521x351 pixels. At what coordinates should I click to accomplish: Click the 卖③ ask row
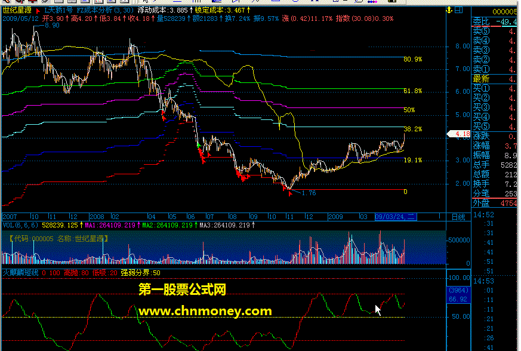pyautogui.click(x=495, y=50)
